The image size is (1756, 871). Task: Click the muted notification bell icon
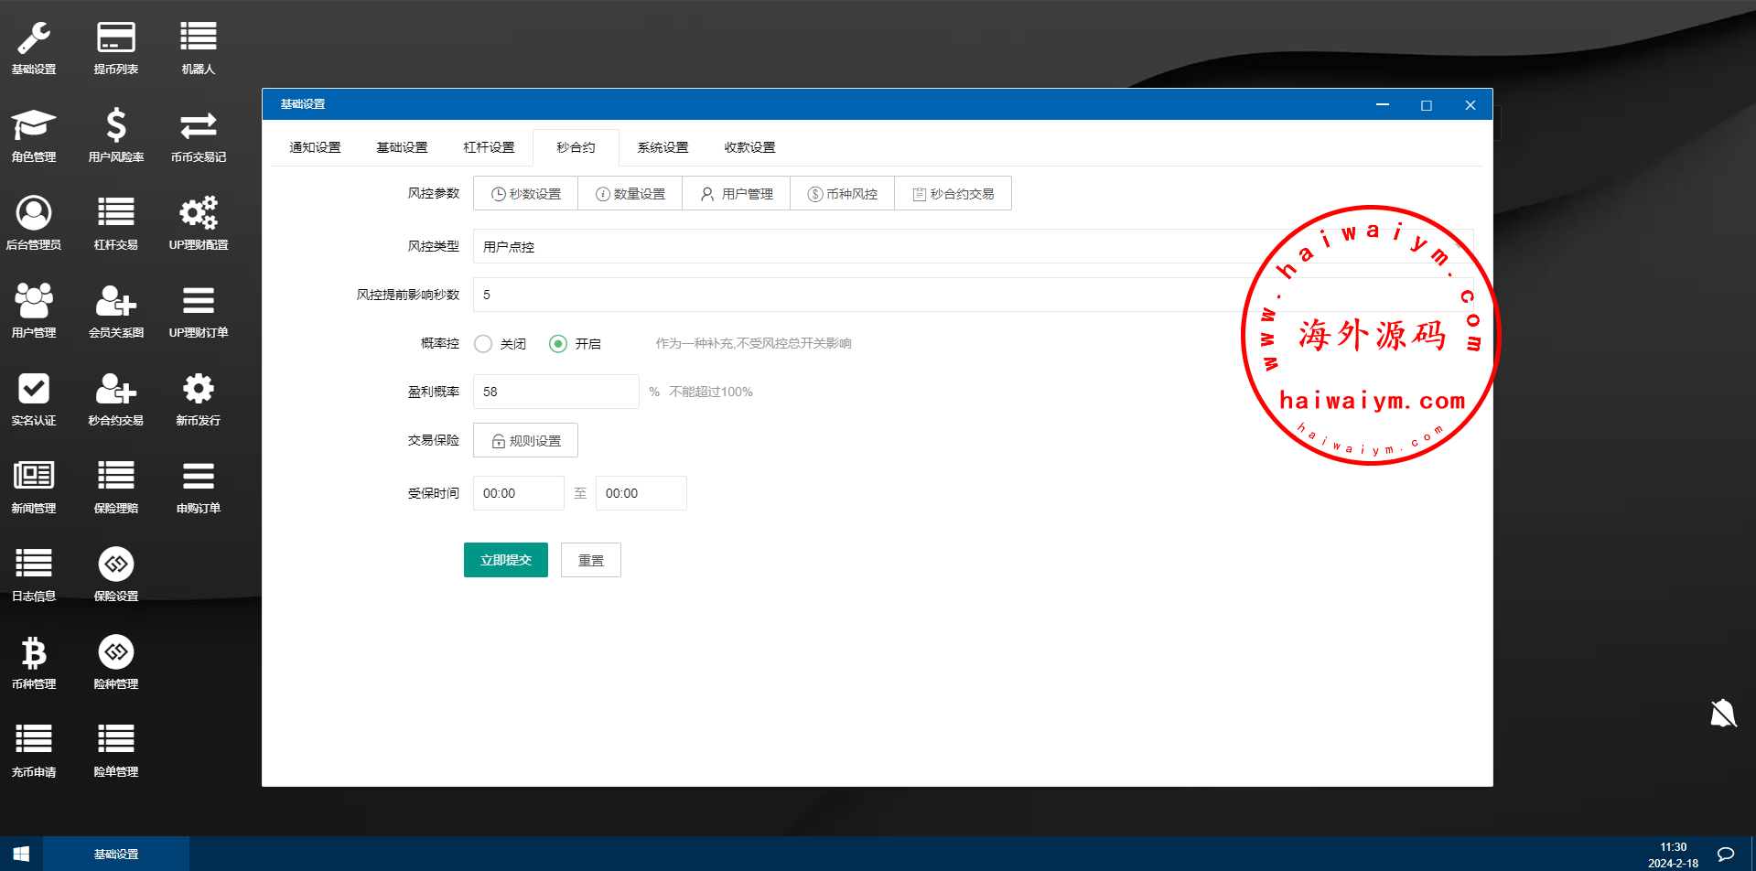point(1723,714)
